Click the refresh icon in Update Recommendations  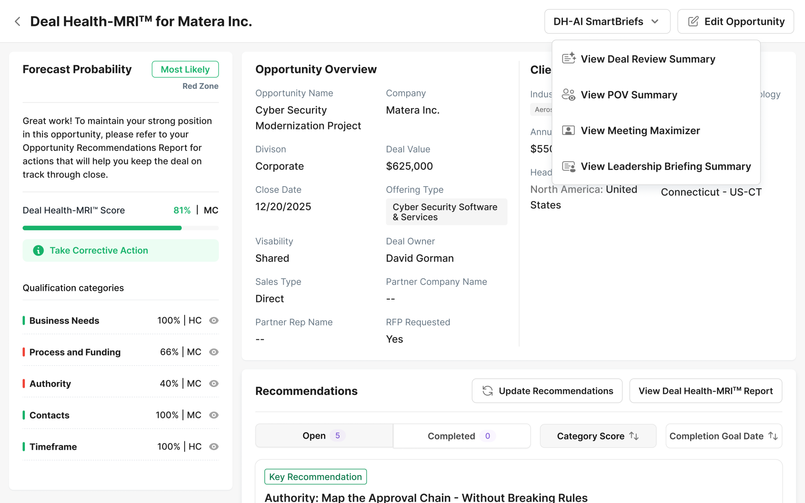(x=488, y=391)
